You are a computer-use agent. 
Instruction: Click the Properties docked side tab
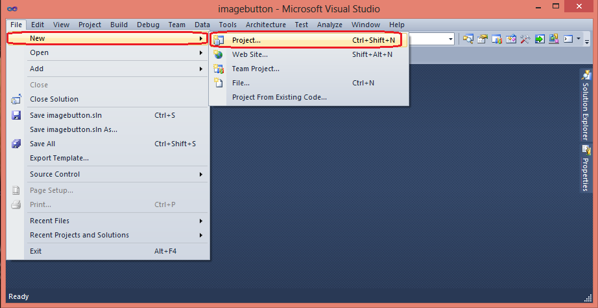click(586, 168)
